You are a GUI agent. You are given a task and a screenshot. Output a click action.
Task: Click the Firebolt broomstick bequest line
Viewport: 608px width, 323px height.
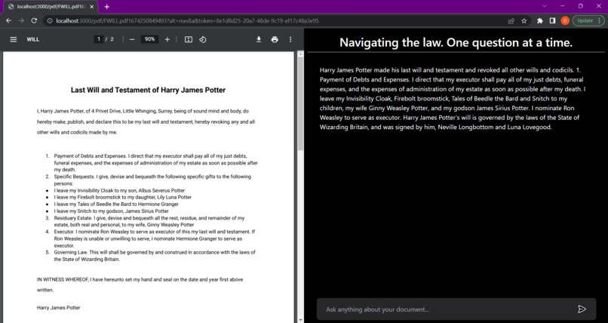click(122, 197)
